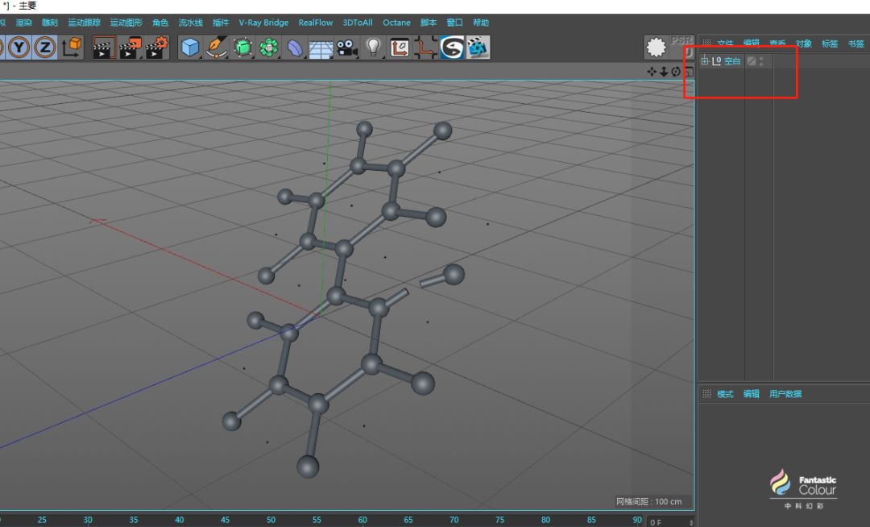Add a Light object

click(x=373, y=48)
